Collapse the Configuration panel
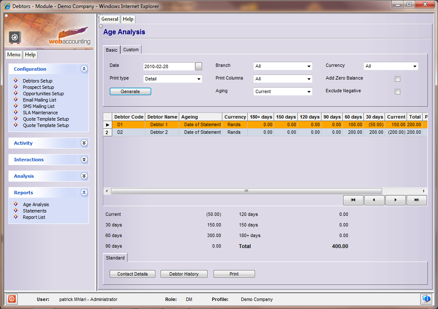Viewport: 438px width, 309px height. (x=84, y=69)
